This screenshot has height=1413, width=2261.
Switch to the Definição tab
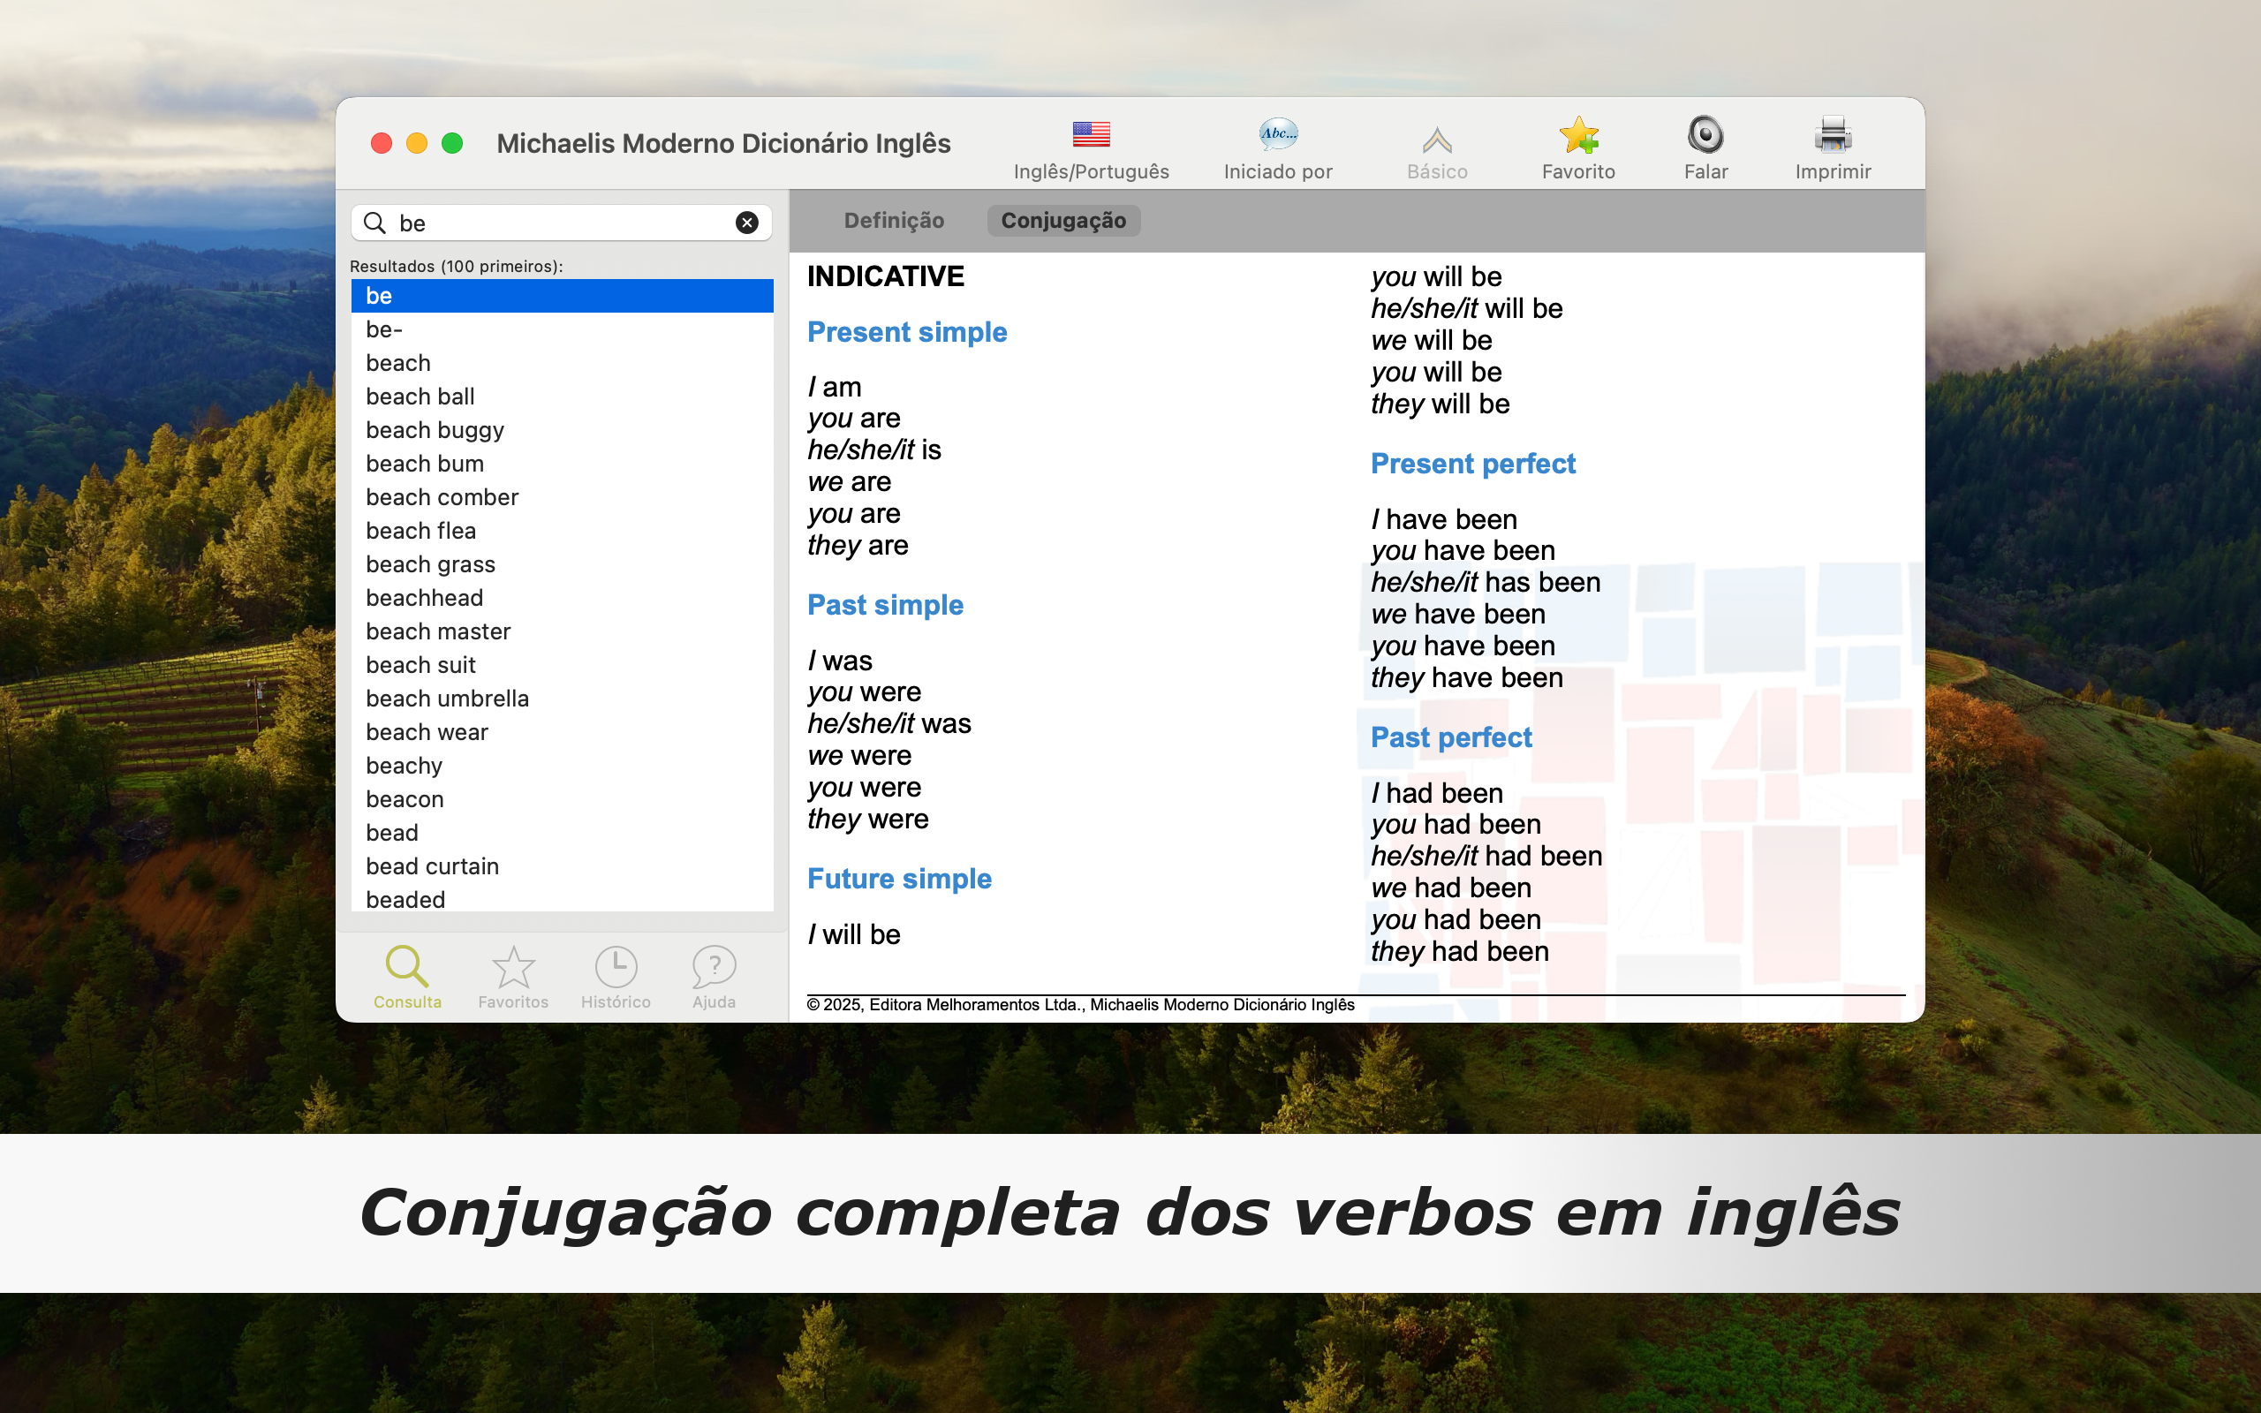[893, 221]
